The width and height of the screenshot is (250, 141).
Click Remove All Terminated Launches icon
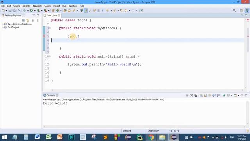196,96
